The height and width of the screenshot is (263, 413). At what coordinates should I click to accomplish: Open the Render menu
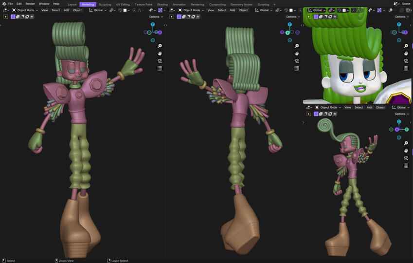click(30, 4)
